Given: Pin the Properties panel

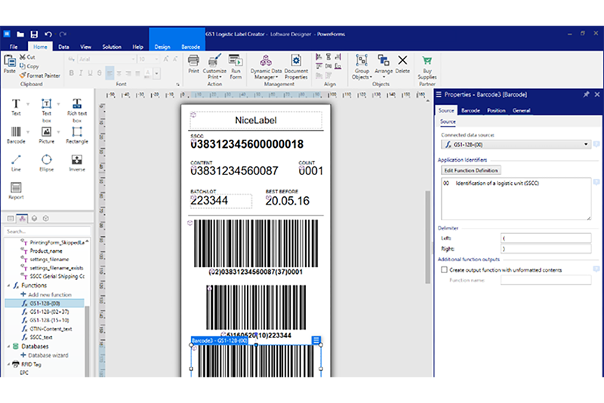Looking at the screenshot, I should 586,94.
